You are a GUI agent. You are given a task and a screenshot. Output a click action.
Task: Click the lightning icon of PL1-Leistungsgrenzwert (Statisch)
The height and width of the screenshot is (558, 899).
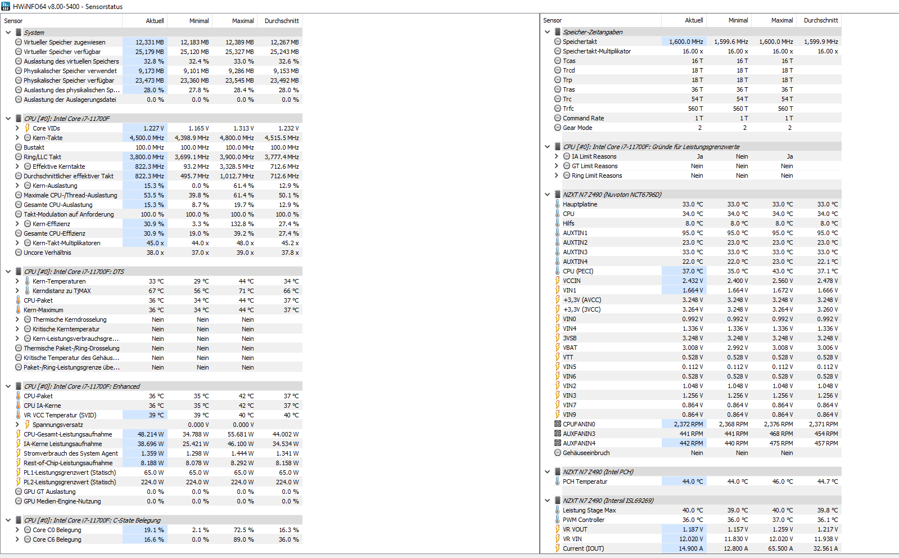click(19, 472)
